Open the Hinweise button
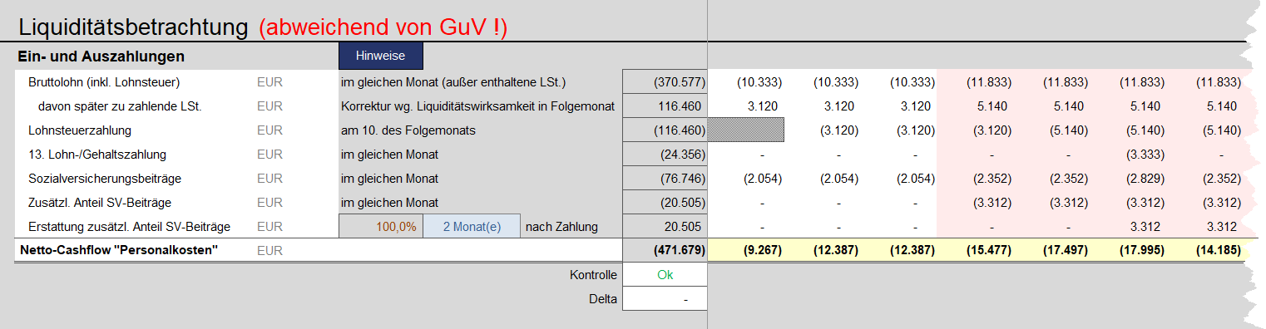The image size is (1266, 329). (380, 56)
